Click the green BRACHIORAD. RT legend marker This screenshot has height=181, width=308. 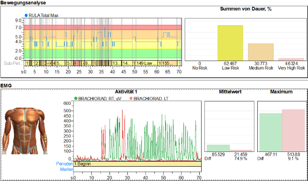(76, 99)
